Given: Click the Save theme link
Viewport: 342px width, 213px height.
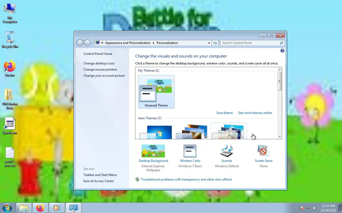Looking at the screenshot, I should [x=224, y=113].
